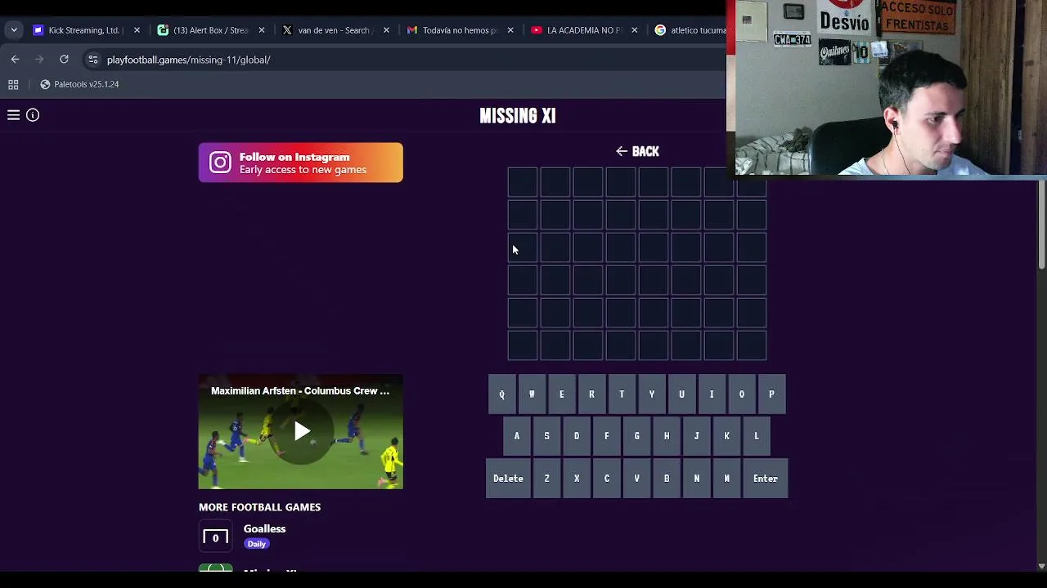Tap the R key on keyboard
Image resolution: width=1047 pixels, height=588 pixels.
[591, 394]
